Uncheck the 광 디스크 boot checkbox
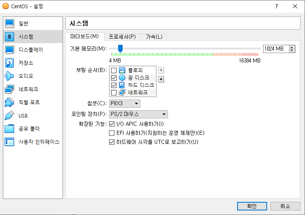 (114, 78)
